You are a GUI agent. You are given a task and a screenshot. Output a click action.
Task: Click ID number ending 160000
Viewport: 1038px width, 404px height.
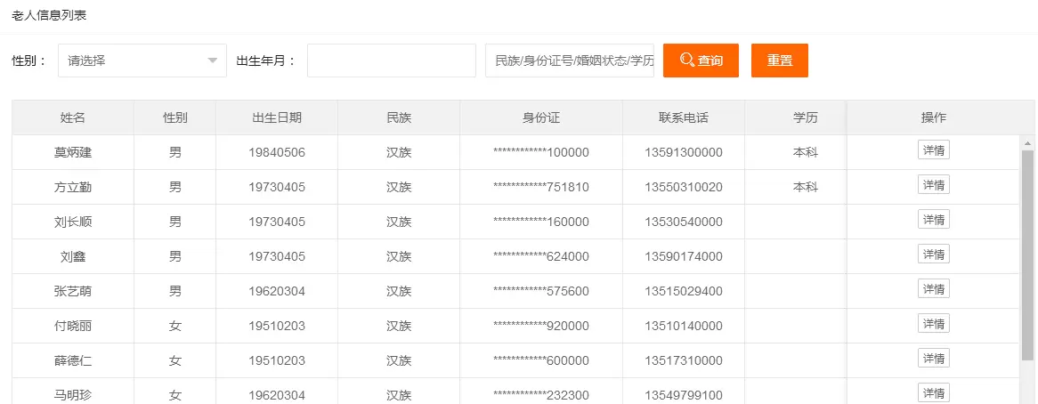[541, 222]
